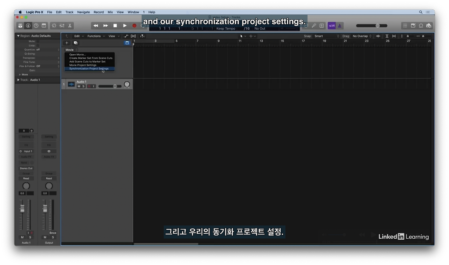Open the Note Pads button
The image size is (449, 265).
pyautogui.click(x=413, y=26)
